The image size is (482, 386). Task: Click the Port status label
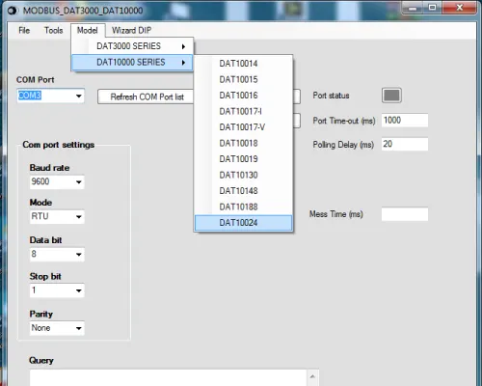click(x=331, y=96)
